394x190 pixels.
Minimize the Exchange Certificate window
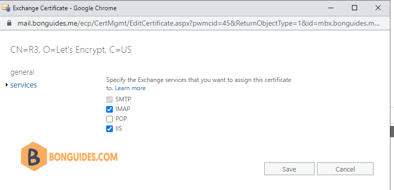[331, 8]
